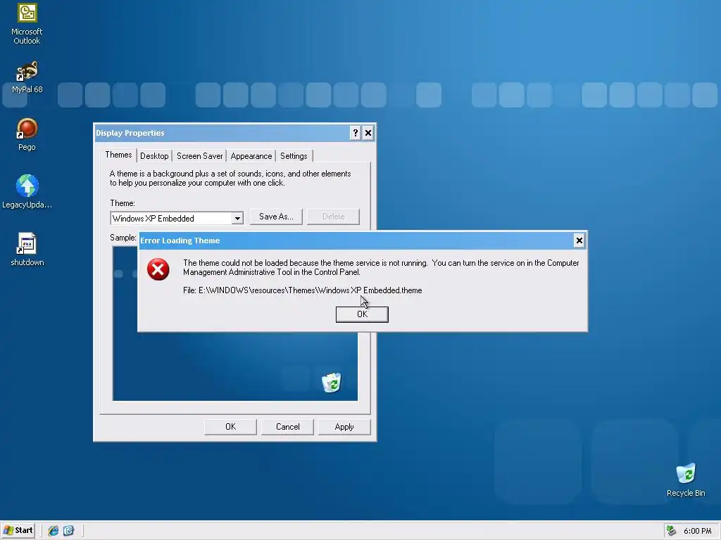Close the Display Properties window
Screen dimensions: 721x540
pos(368,133)
